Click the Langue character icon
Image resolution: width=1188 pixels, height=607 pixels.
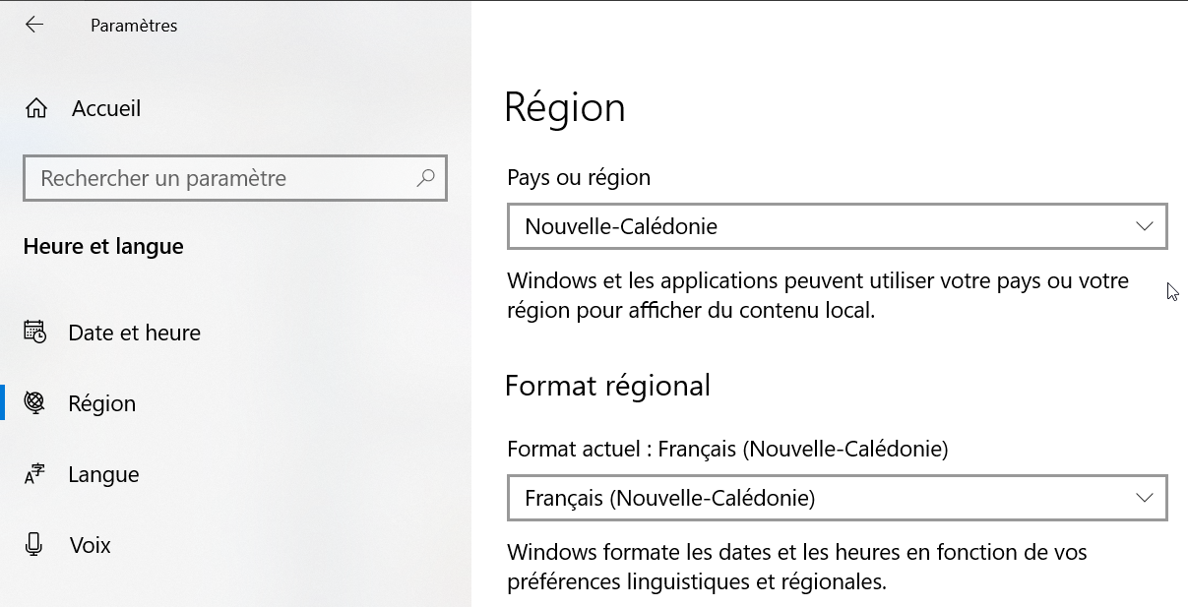click(x=35, y=474)
